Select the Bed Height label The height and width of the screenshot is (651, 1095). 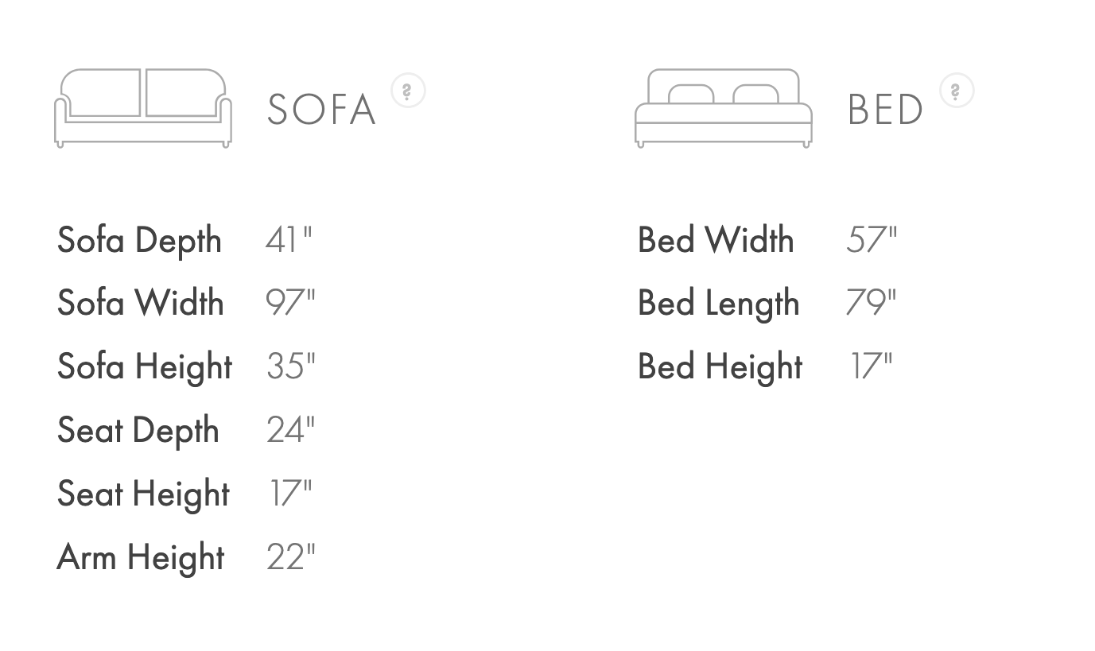click(x=720, y=367)
